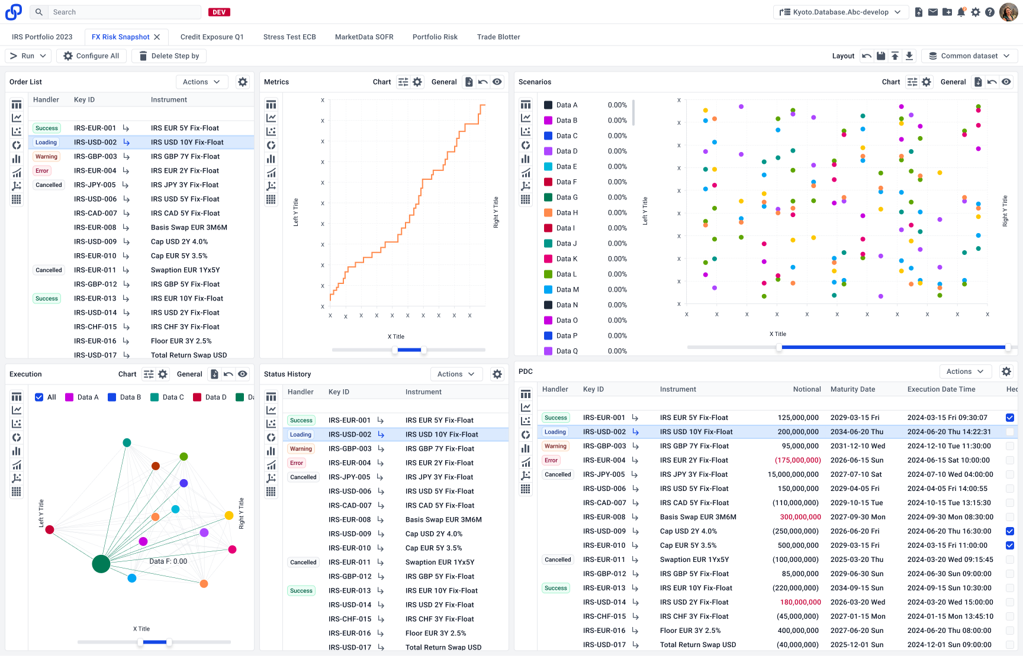Save the layout with the floppy disk icon
The height and width of the screenshot is (656, 1023).
[x=881, y=56]
